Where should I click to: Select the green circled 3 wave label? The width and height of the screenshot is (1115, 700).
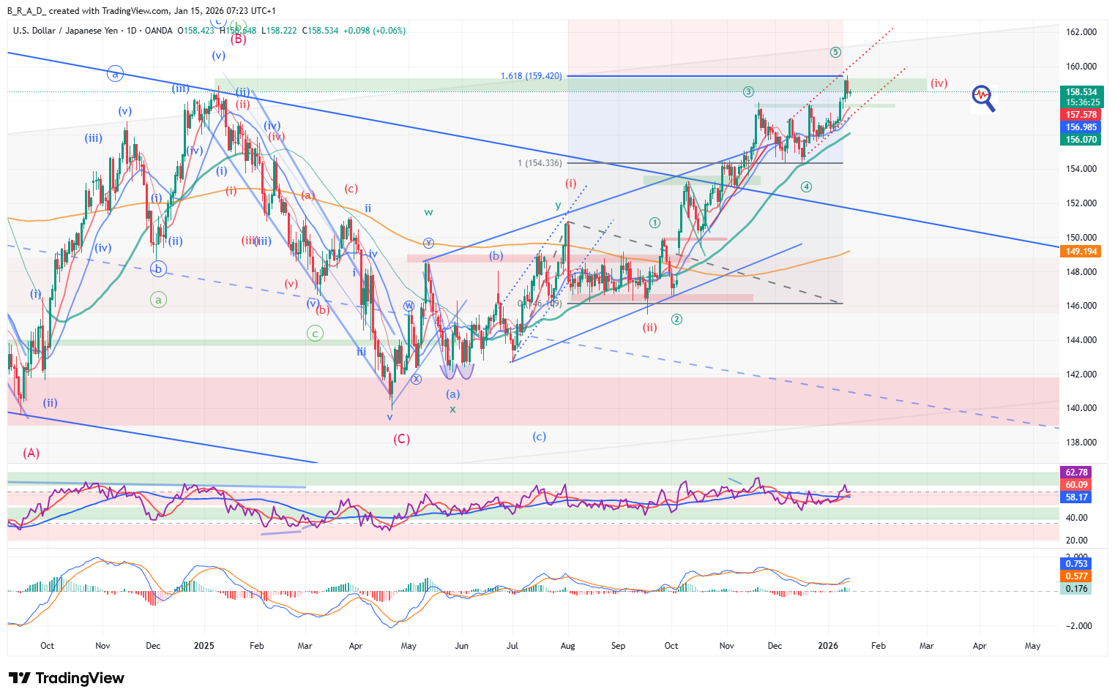748,91
